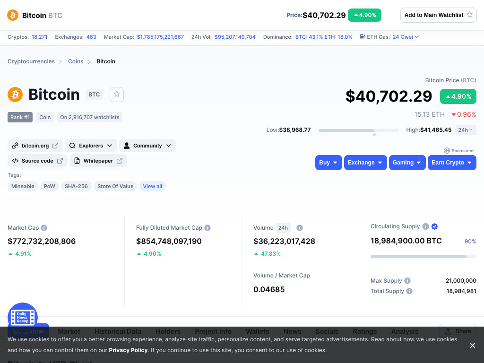Click the 15.13 ETH price value
Screen dimensions: 484x363
click(x=429, y=114)
